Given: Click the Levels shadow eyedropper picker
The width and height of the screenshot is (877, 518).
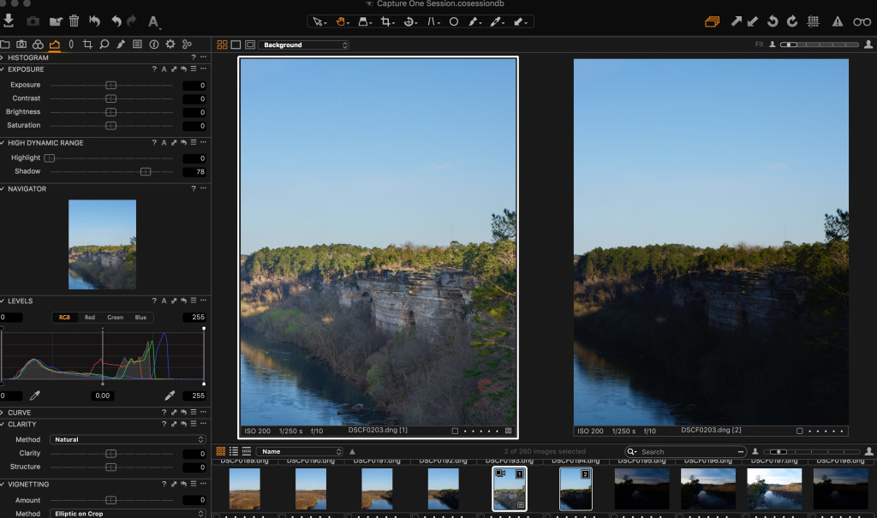Looking at the screenshot, I should pyautogui.click(x=34, y=396).
